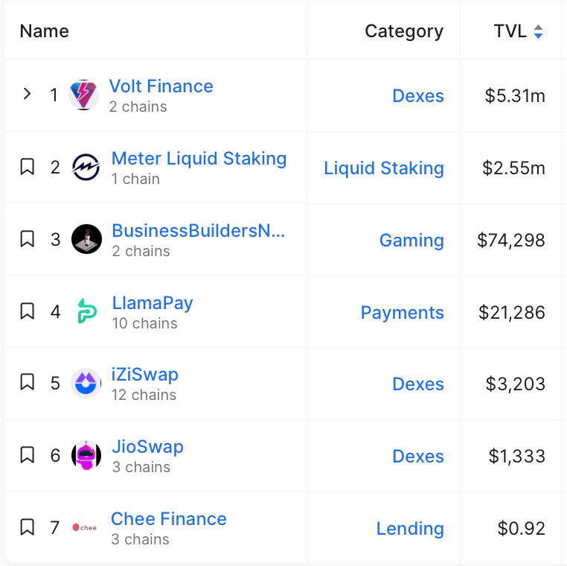Screen dimensions: 567x566
Task: Open the Payments category link
Action: 402,313
